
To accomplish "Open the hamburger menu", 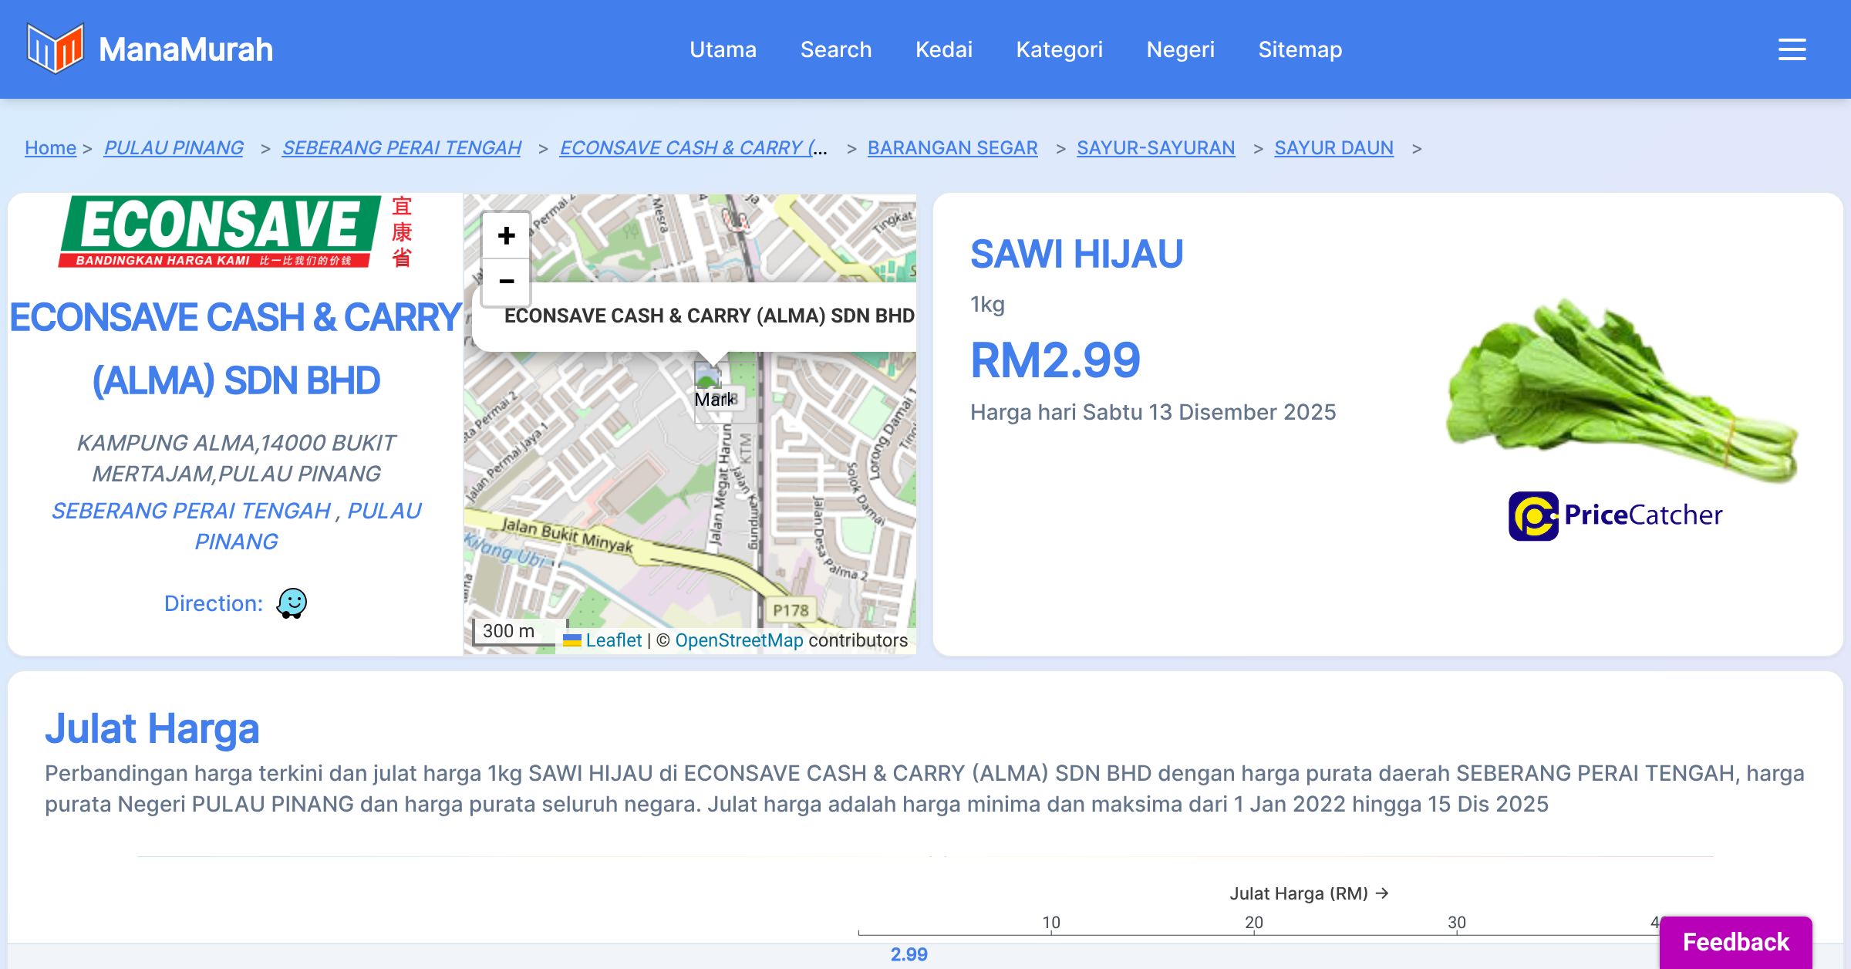I will [1792, 49].
